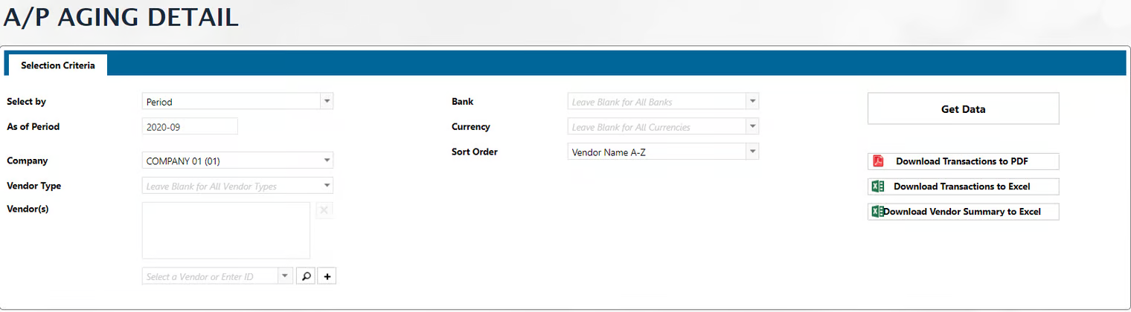Screen dimensions: 1131x312
Task: Download Vendor Summary to Excel
Action: click(x=965, y=212)
